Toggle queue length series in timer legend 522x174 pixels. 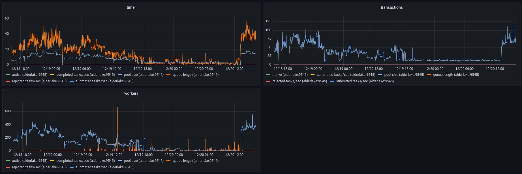click(x=196, y=75)
